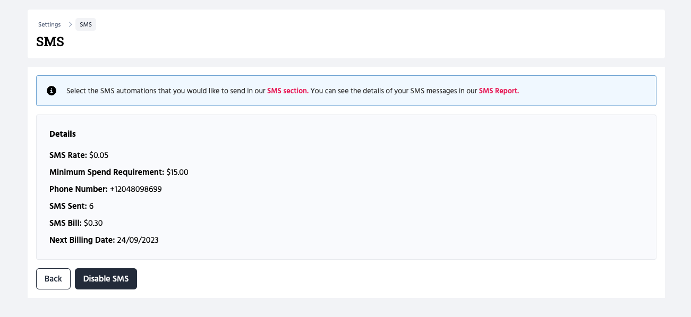Image resolution: width=691 pixels, height=317 pixels.
Task: Click the breadcrumb chevron after Settings
Action: click(70, 24)
